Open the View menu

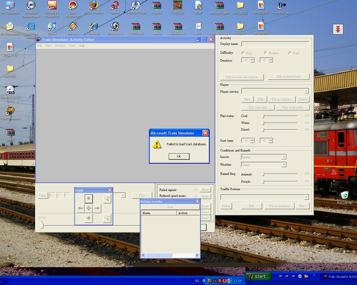click(x=48, y=46)
